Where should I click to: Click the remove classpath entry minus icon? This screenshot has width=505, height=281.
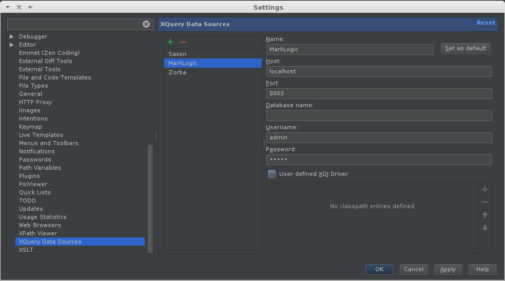click(485, 203)
